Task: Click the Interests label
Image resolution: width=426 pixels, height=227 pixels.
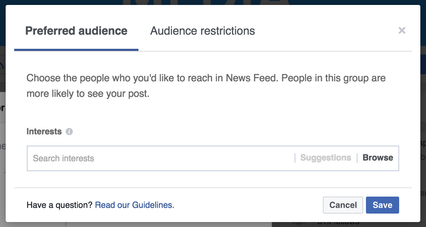Action: (44, 132)
